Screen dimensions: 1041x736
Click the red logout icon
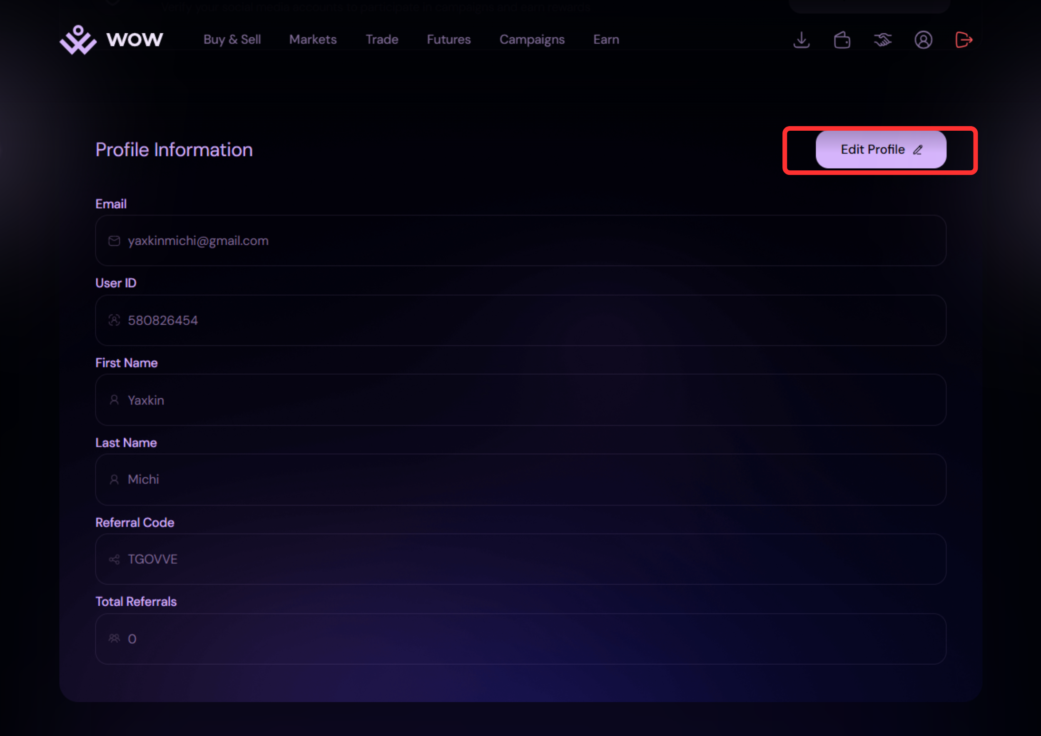[x=964, y=40]
